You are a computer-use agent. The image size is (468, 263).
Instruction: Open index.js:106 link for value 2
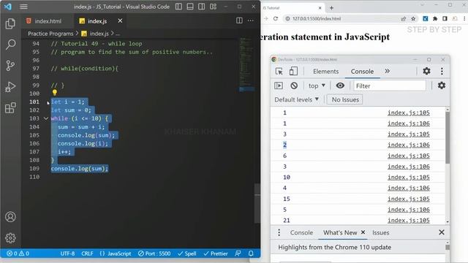tap(409, 145)
